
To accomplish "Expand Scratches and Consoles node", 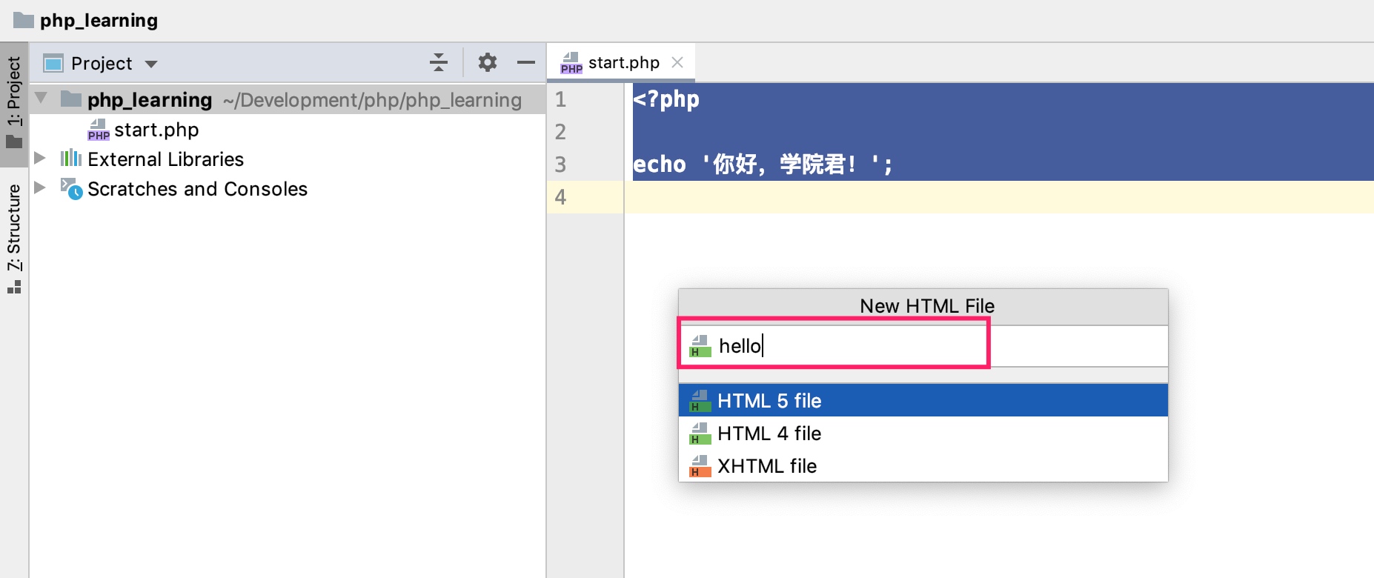I will [x=40, y=187].
